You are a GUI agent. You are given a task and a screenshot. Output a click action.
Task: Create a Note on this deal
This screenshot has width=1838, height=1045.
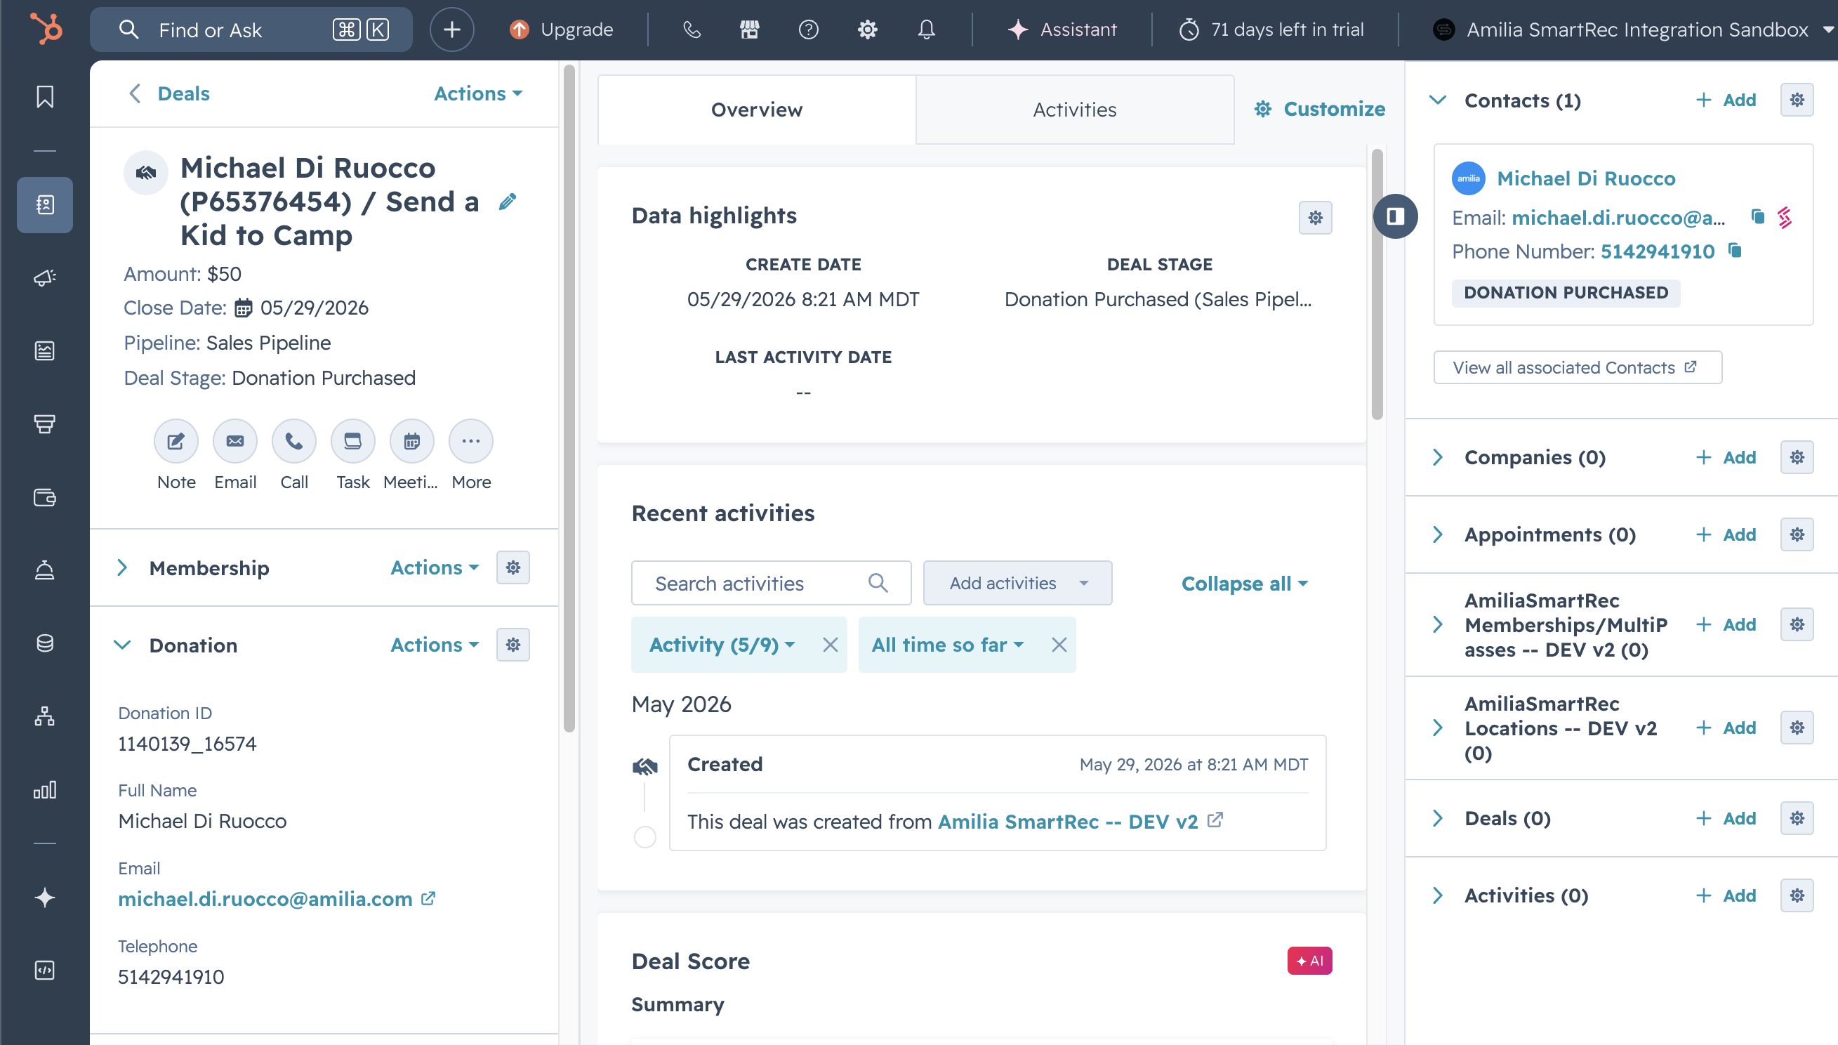click(x=176, y=440)
